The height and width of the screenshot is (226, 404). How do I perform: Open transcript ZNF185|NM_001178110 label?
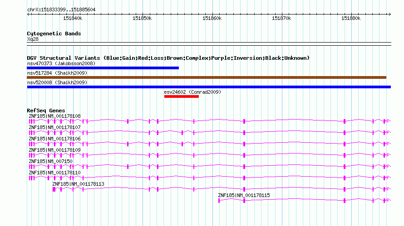(54, 173)
